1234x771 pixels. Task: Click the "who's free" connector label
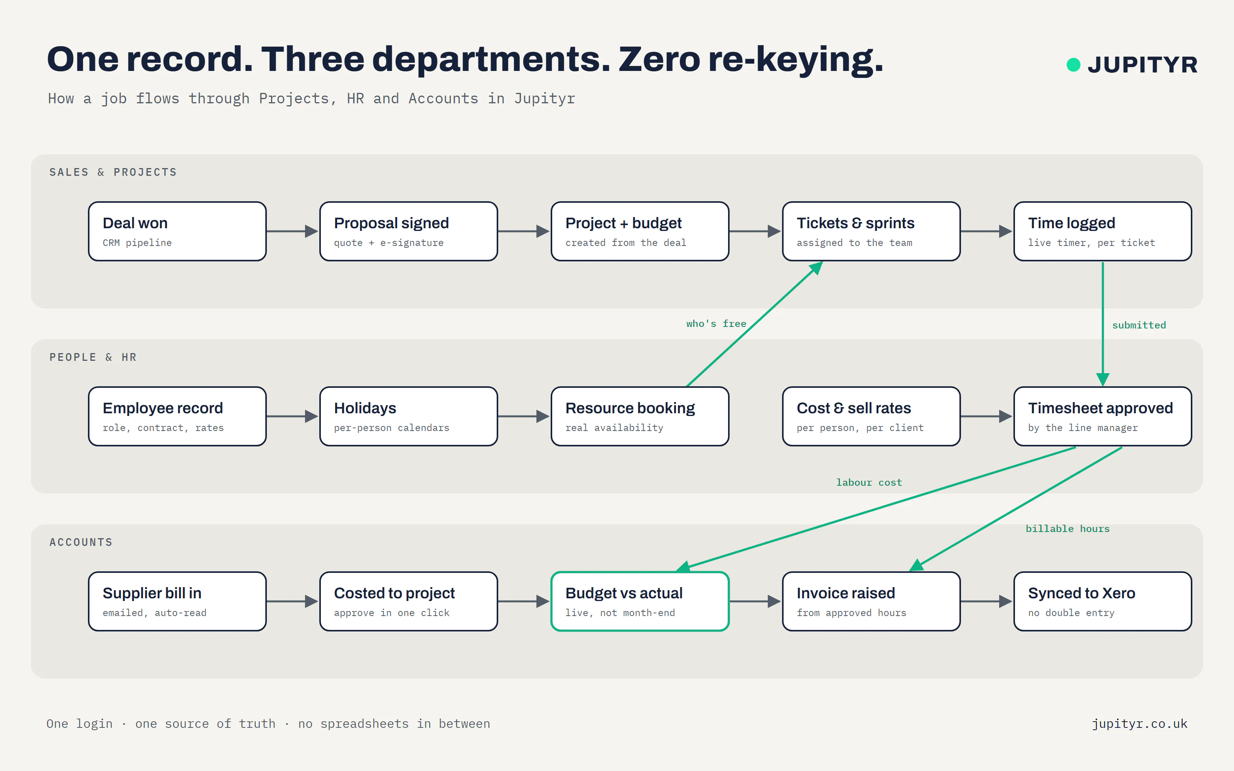[x=716, y=324]
